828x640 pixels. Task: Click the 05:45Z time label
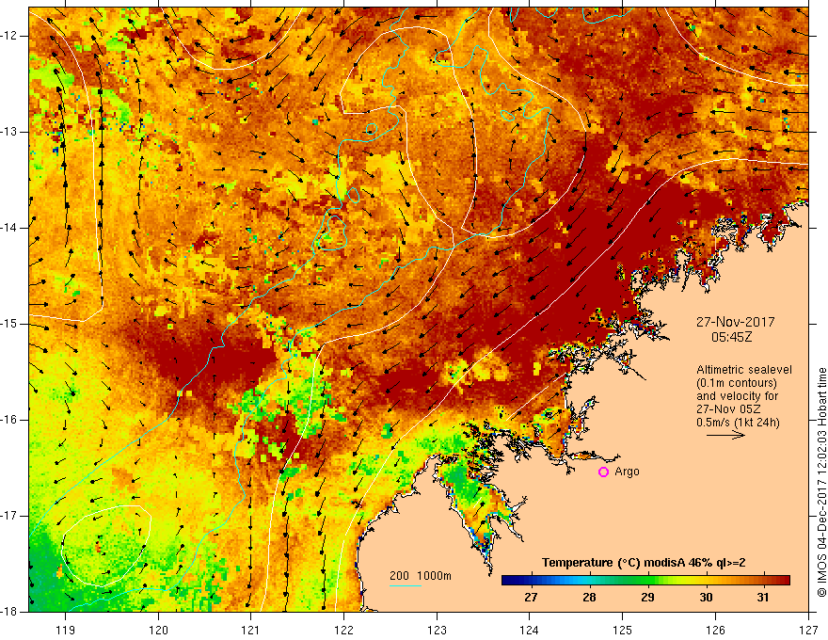tap(731, 336)
